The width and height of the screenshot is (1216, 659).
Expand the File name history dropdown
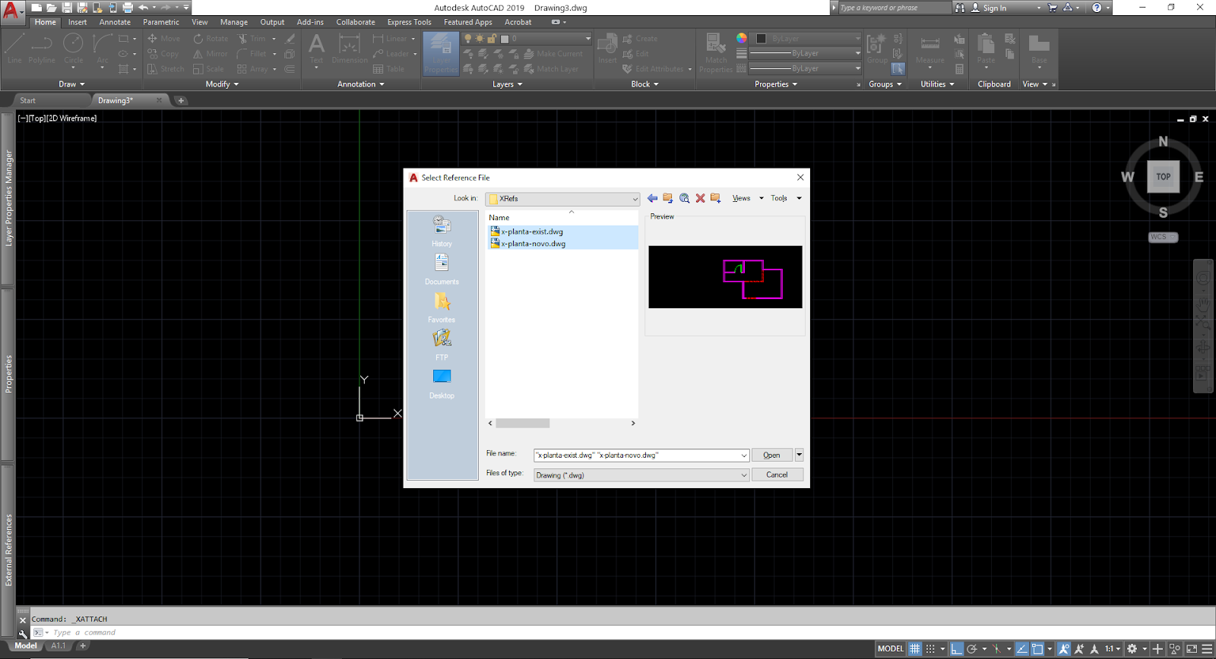743,456
